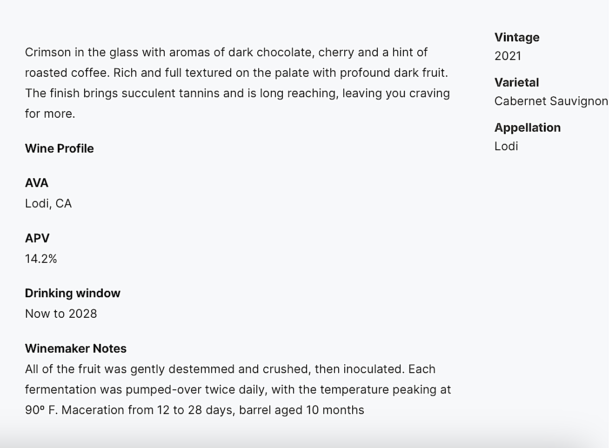Viewport: 609px width, 448px height.
Task: Click the 2021 vintage value
Action: [508, 56]
